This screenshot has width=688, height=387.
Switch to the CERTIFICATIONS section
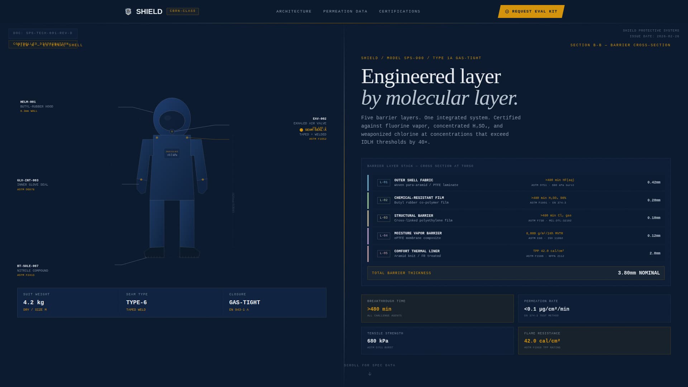[x=399, y=11]
